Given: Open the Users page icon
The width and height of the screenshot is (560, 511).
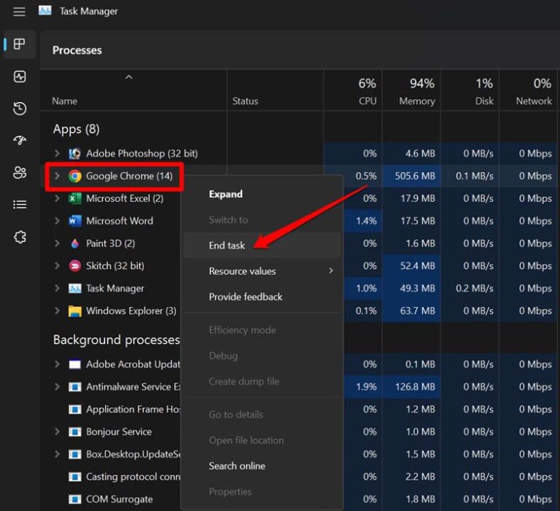Looking at the screenshot, I should 20,173.
